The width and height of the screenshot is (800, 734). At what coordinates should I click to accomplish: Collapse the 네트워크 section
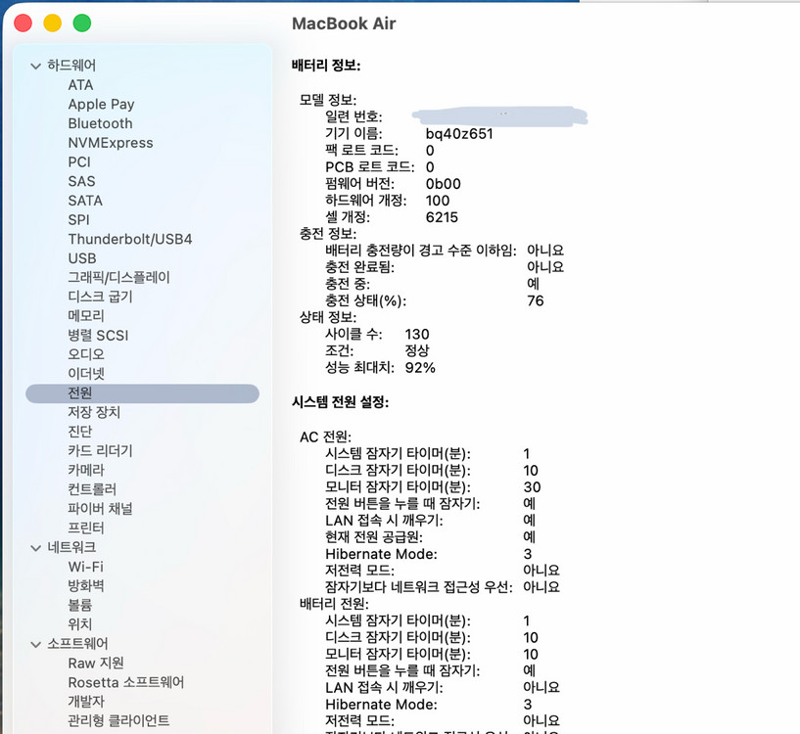click(35, 546)
